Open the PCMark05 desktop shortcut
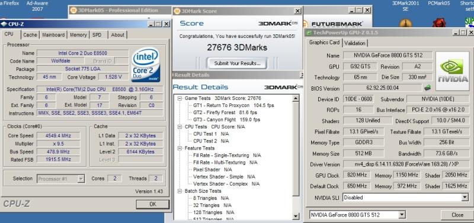The image size is (474, 223). click(x=438, y=14)
